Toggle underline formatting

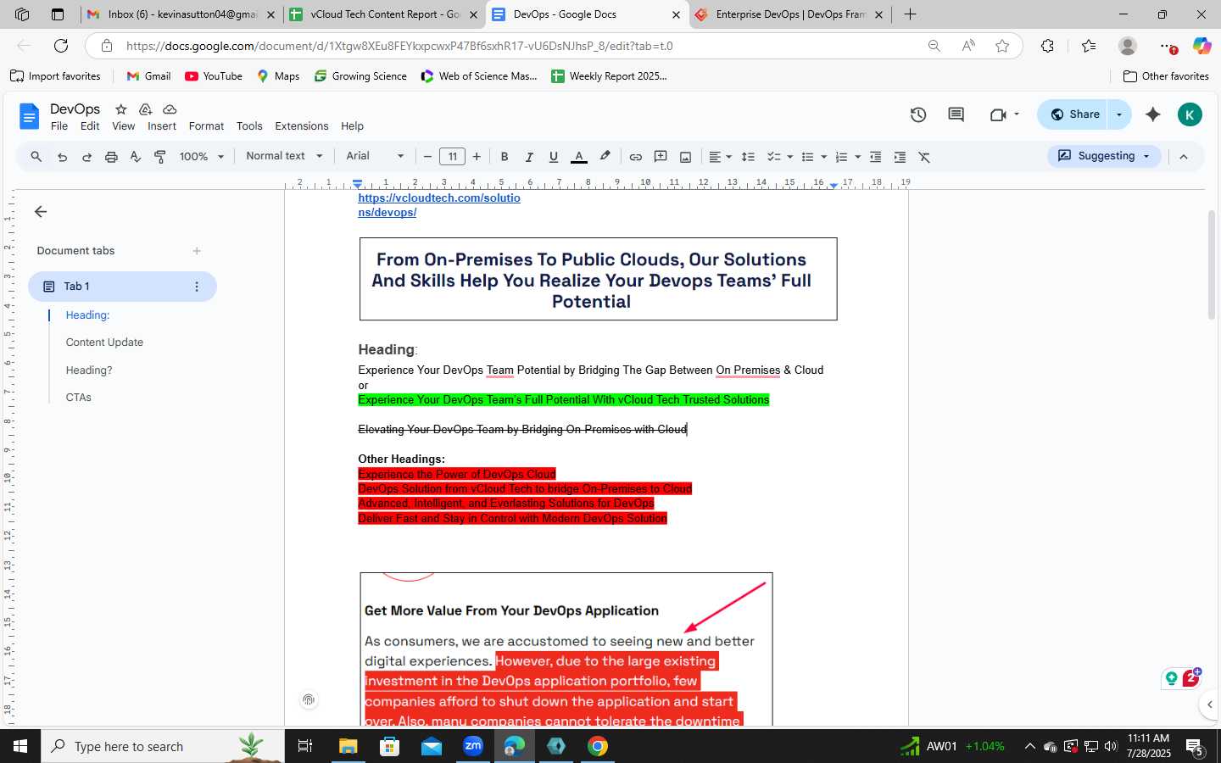554,157
